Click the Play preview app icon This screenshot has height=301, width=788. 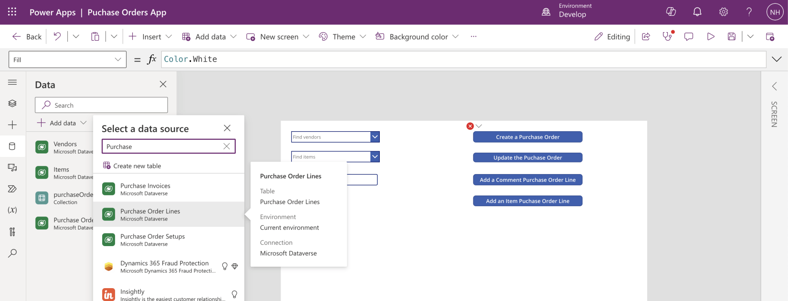(x=710, y=37)
